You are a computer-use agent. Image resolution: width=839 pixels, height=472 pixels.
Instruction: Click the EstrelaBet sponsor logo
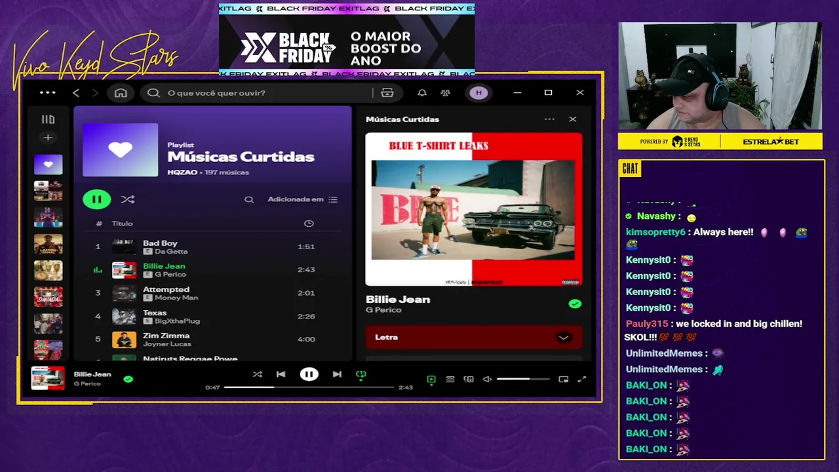click(x=771, y=142)
